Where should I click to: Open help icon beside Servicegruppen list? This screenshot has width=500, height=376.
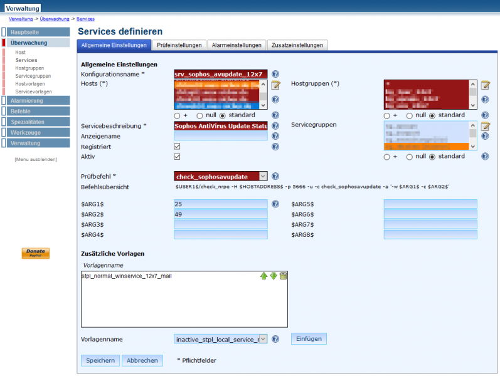[x=485, y=136]
